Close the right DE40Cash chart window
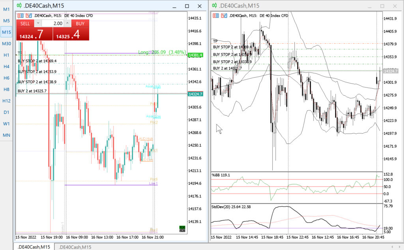 click(395, 6)
